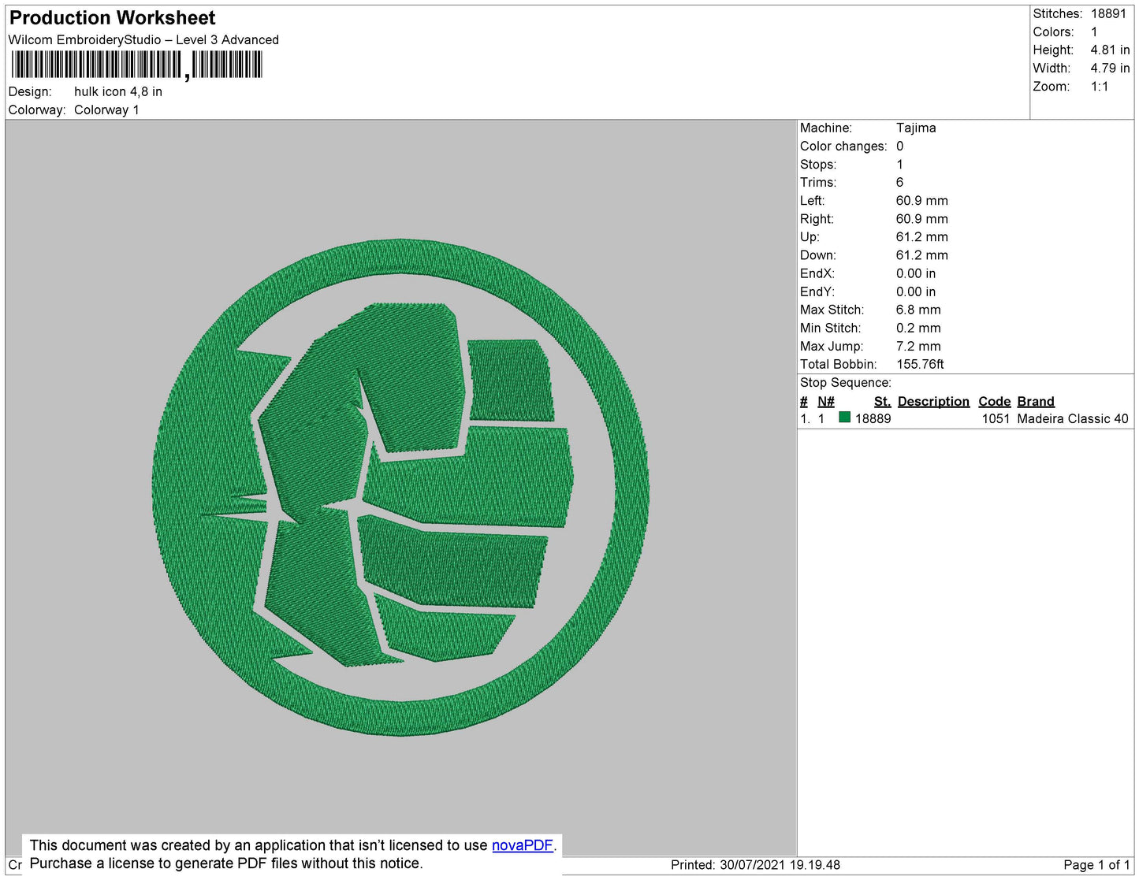The width and height of the screenshot is (1139, 880).
Task: Click the 'Brand' column header
Action: click(1036, 401)
